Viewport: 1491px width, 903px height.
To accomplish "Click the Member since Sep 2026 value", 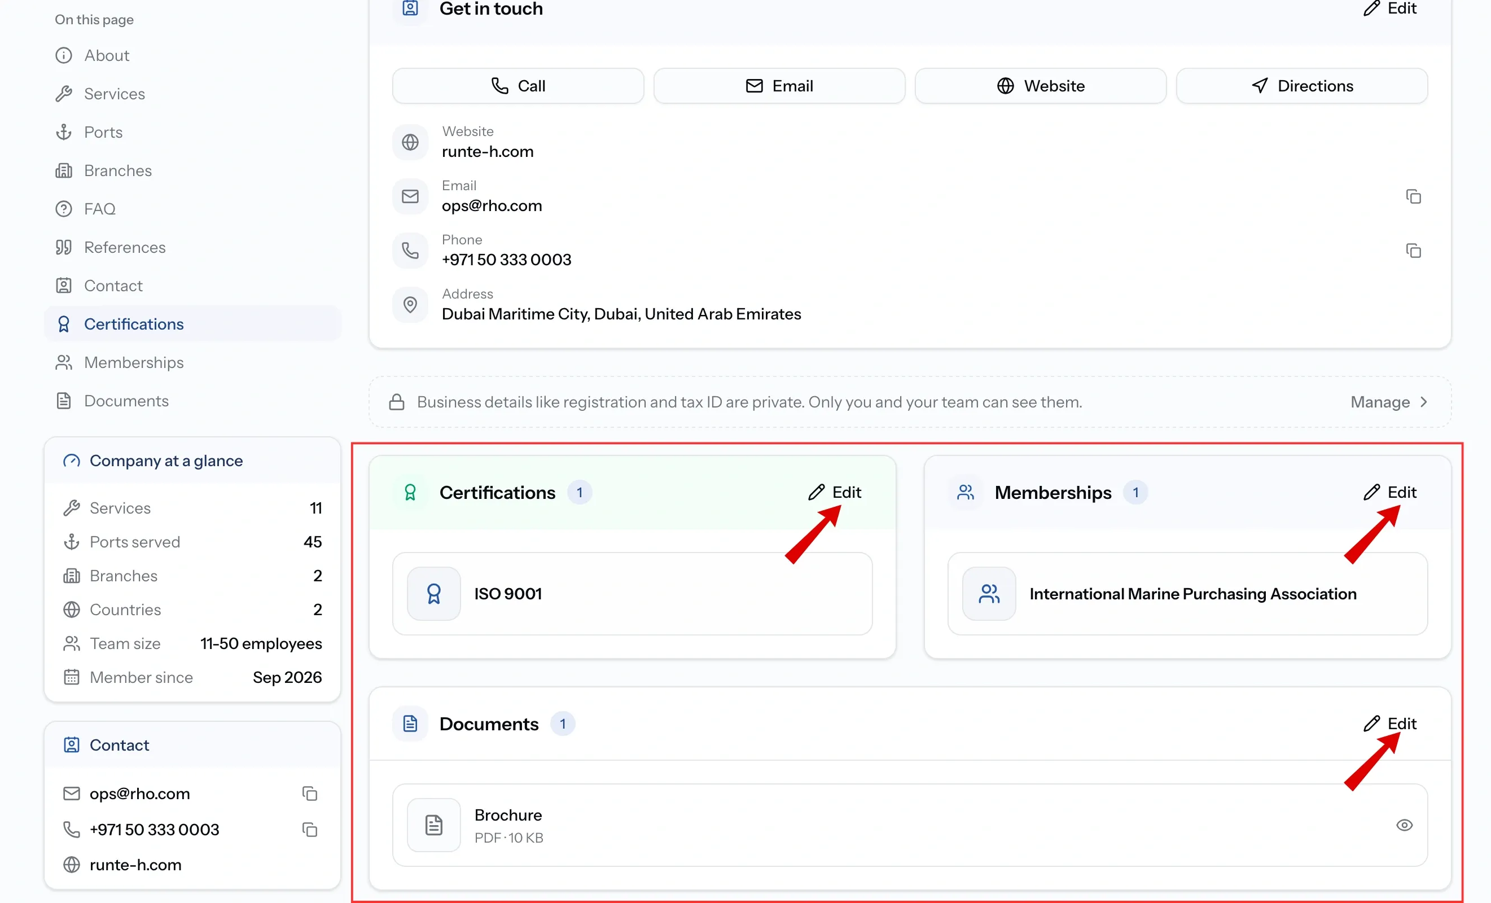I will (x=287, y=677).
